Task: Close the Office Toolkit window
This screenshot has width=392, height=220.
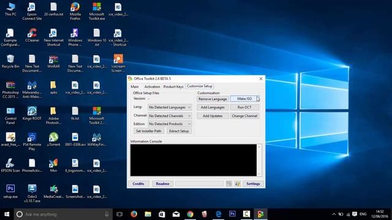Action: click(261, 79)
